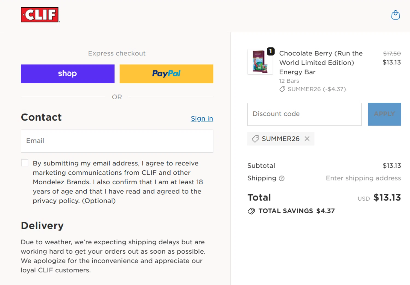Click the USD $13.13 total amount
This screenshot has width=410, height=285.
pyautogui.click(x=379, y=198)
